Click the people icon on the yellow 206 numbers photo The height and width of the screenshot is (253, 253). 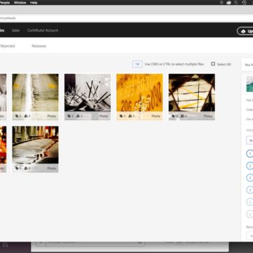pos(130,116)
